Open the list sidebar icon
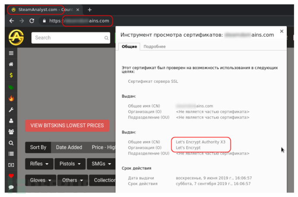This screenshot has height=197, width=298. coord(11,154)
